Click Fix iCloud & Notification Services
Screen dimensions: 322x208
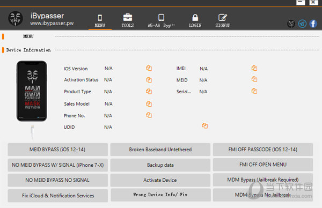pos(58,196)
